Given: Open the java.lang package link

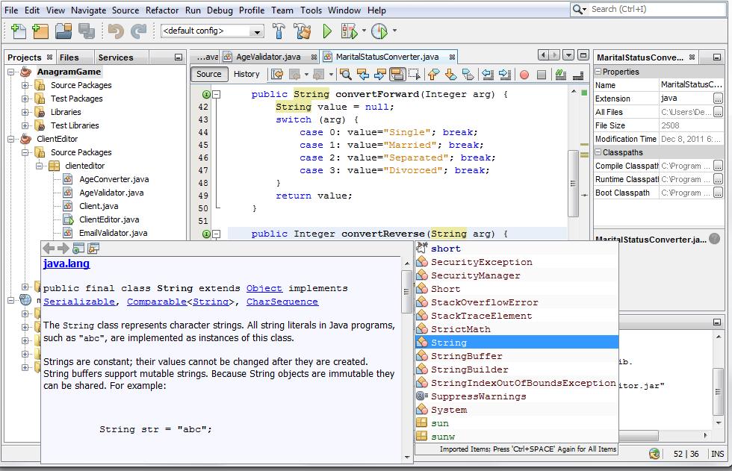Looking at the screenshot, I should tap(66, 263).
